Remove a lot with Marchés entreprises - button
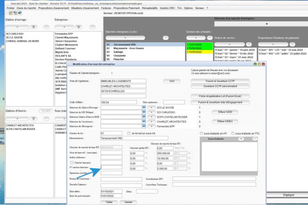The height and width of the screenshot is (205, 308). (165, 38)
